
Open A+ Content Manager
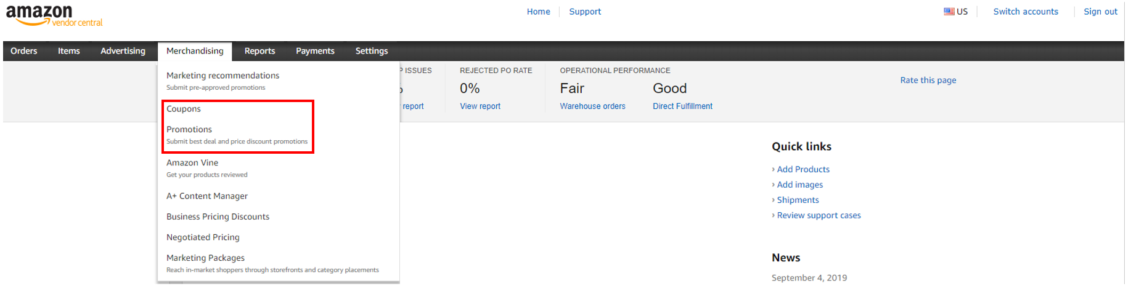click(x=207, y=196)
